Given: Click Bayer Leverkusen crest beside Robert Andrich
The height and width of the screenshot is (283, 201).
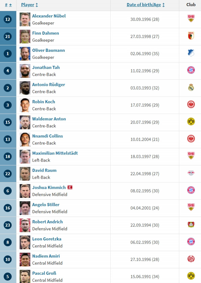Looking at the screenshot, I should coord(191,225).
